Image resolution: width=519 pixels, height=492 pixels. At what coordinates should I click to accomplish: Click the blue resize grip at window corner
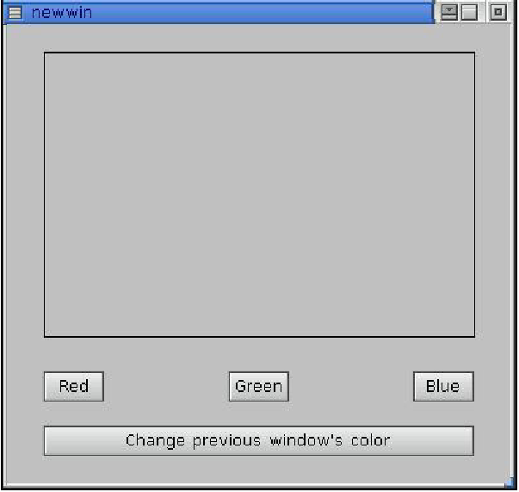pyautogui.click(x=510, y=482)
